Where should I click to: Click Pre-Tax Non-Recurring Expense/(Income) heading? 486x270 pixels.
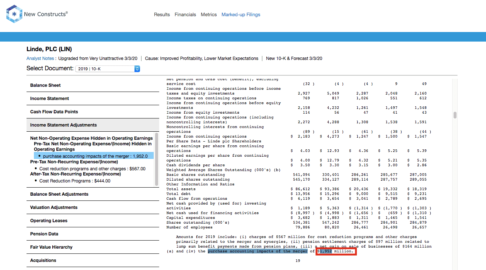click(x=74, y=162)
